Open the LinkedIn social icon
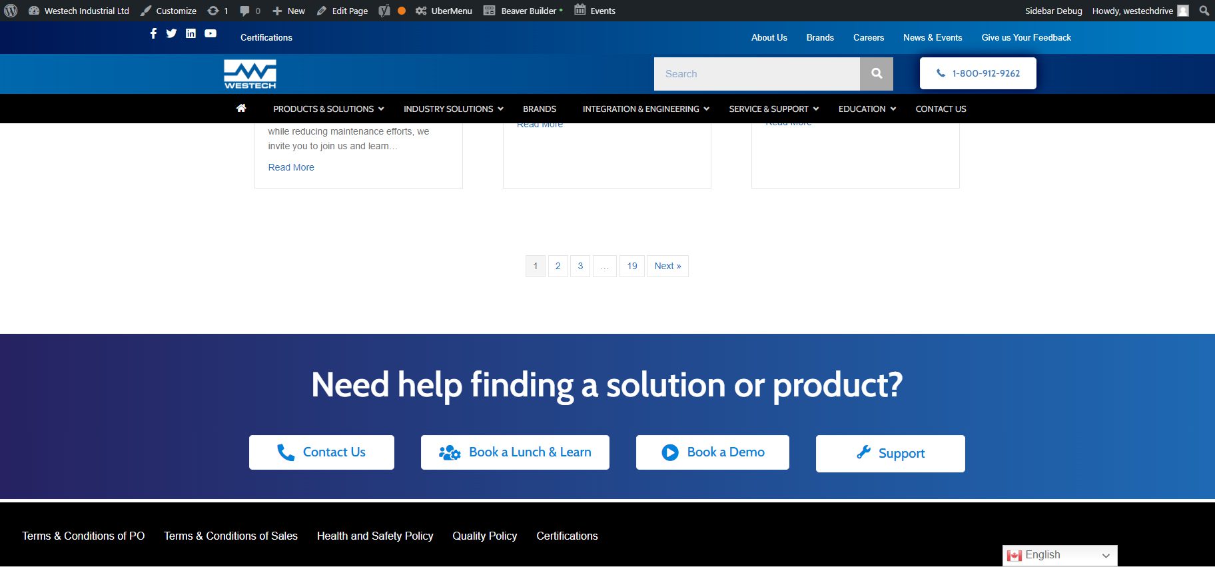 [191, 33]
